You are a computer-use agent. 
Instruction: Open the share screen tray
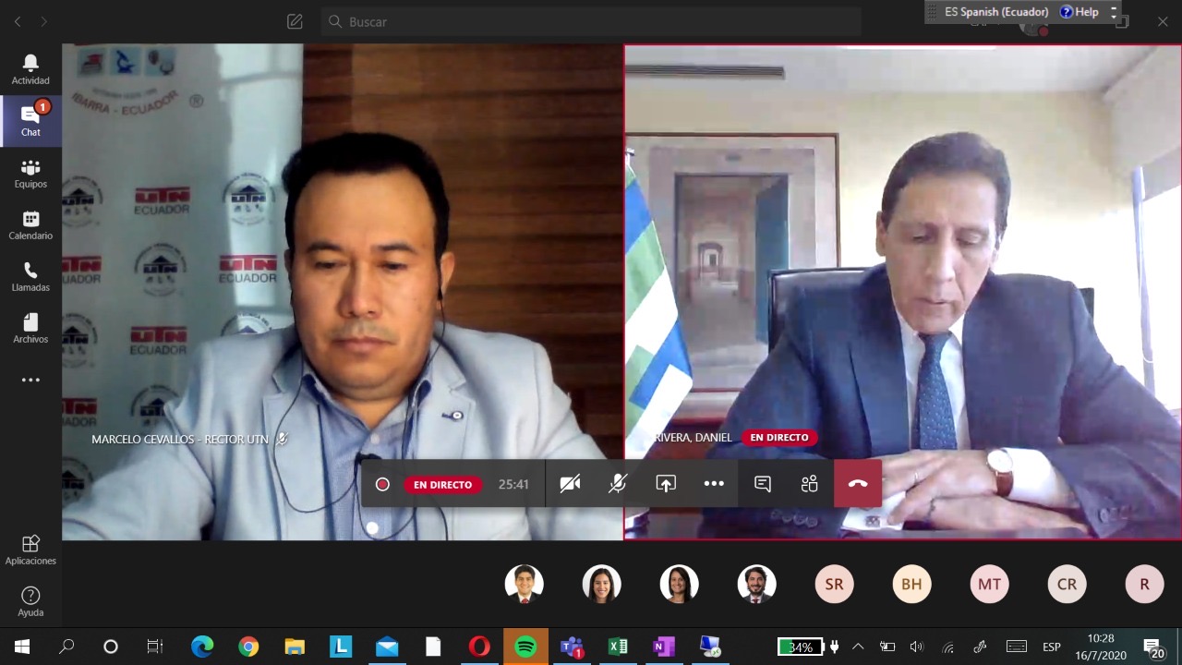tap(666, 484)
